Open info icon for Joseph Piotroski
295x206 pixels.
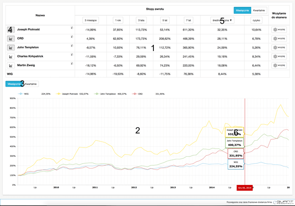point(72,29)
